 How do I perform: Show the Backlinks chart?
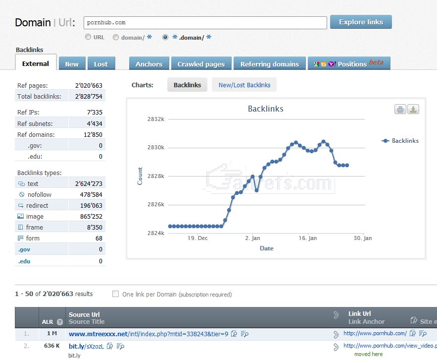[187, 85]
